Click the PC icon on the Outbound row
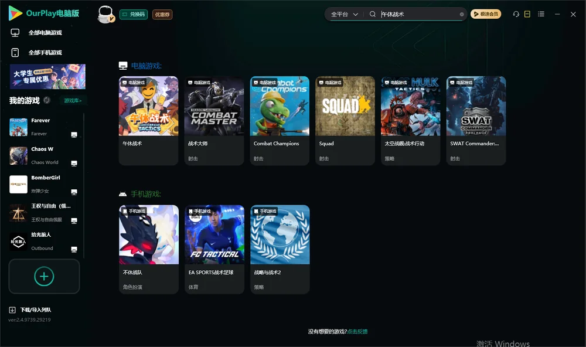 [74, 250]
